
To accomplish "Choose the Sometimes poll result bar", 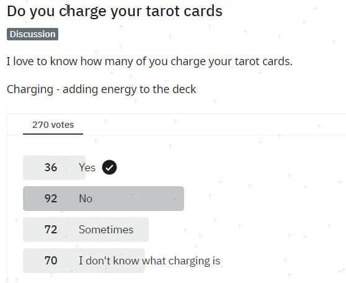I will click(x=86, y=229).
